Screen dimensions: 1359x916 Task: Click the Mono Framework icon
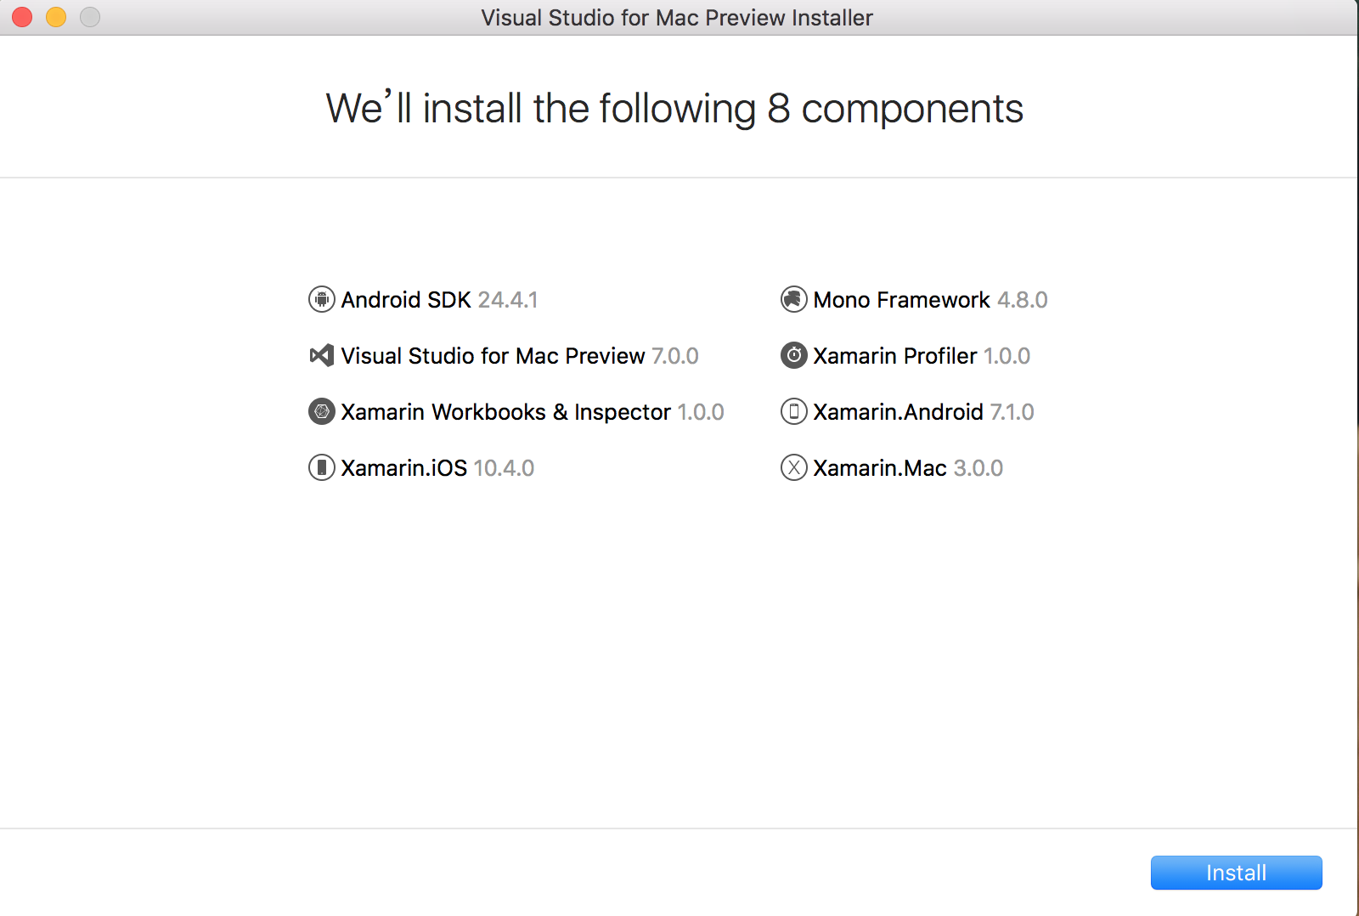793,299
